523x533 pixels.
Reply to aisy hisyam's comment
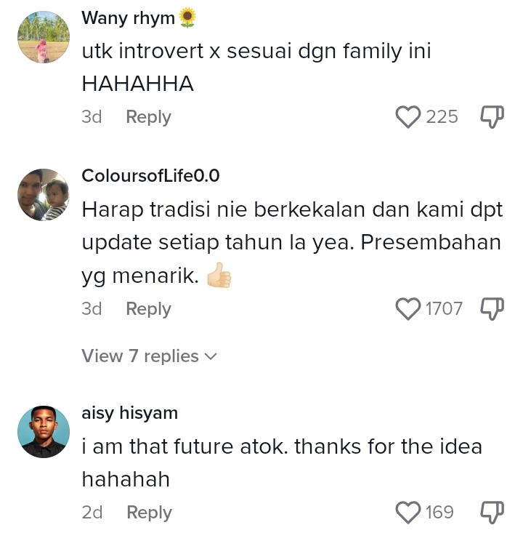tap(149, 513)
